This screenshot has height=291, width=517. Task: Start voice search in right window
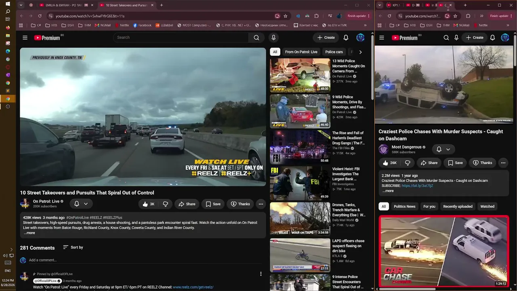click(456, 38)
